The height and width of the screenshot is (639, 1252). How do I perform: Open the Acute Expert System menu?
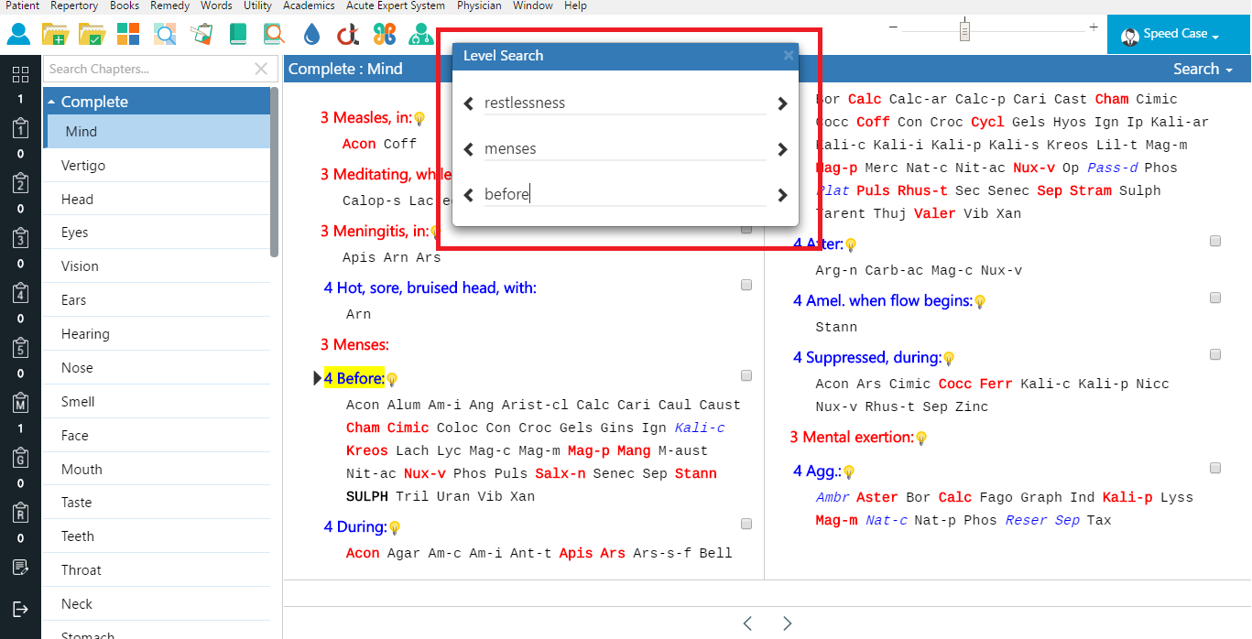tap(396, 5)
